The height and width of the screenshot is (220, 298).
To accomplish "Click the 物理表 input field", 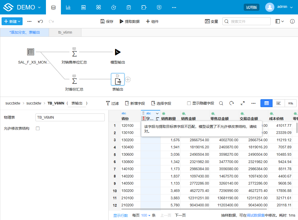I will [x=70, y=117].
